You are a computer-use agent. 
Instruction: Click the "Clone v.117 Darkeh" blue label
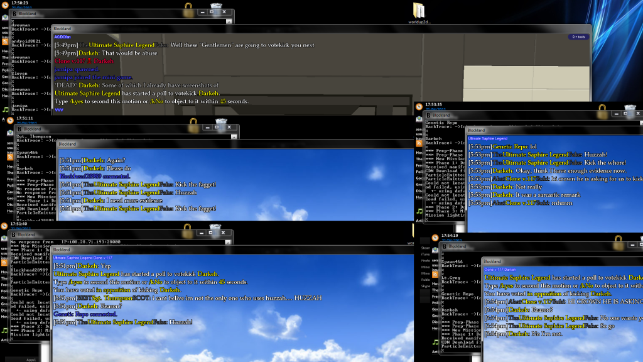(500, 270)
